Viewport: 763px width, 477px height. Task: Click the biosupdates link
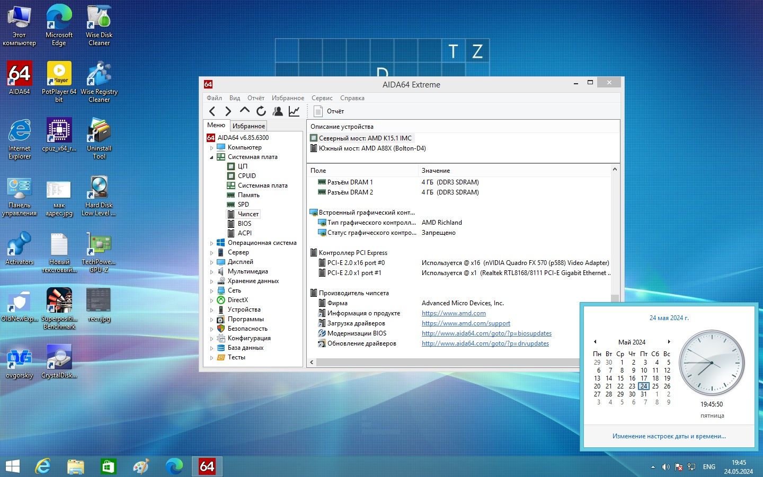click(x=486, y=333)
